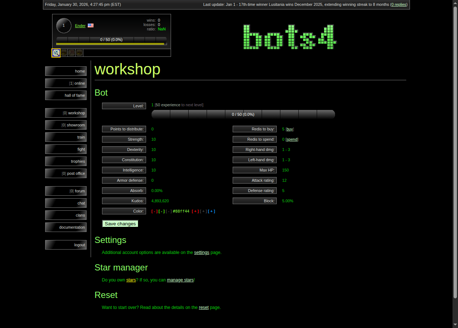Increase red color with red plus

coord(195,211)
